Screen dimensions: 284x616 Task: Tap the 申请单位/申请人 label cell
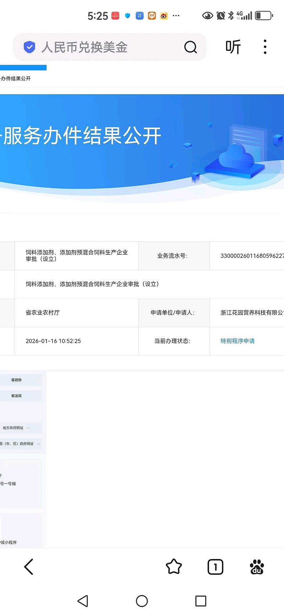click(x=174, y=313)
